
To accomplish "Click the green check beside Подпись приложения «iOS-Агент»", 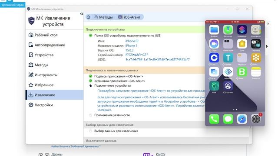I will 90,76.
